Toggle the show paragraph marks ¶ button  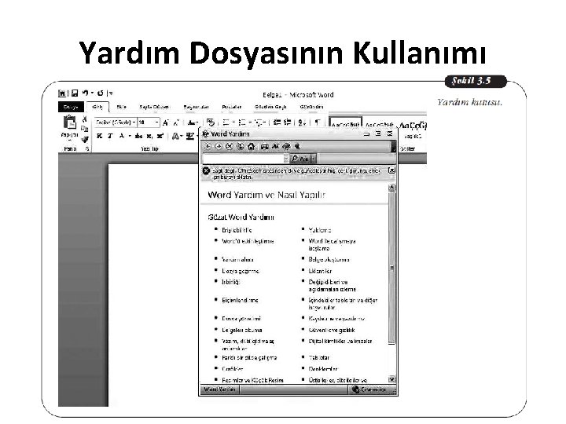click(x=318, y=122)
